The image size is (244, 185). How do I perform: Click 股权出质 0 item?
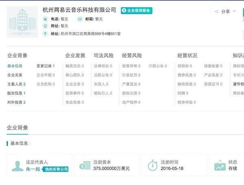point(131,93)
